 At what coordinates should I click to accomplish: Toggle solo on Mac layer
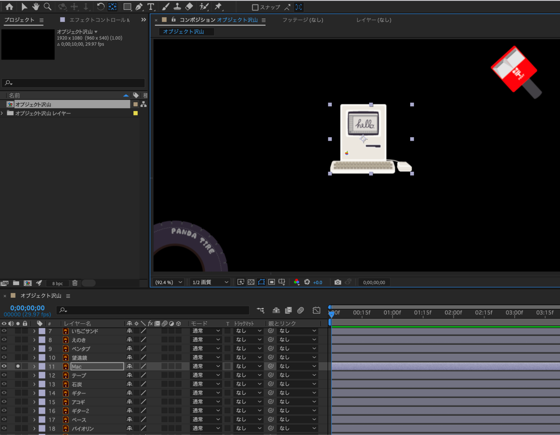click(18, 366)
